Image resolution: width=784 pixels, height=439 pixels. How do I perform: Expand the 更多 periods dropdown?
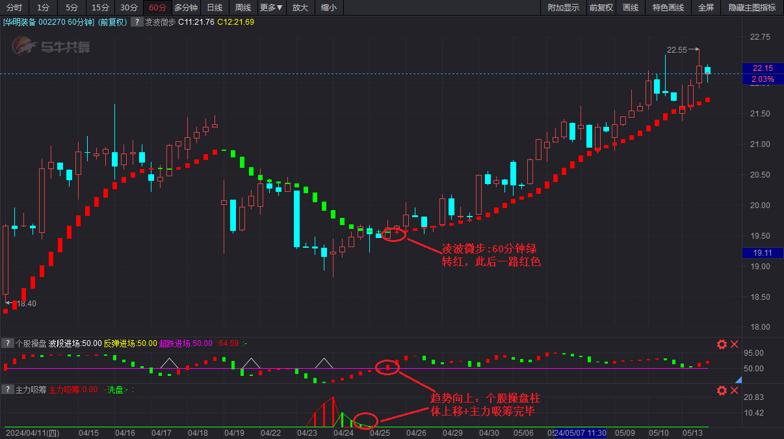[272, 8]
